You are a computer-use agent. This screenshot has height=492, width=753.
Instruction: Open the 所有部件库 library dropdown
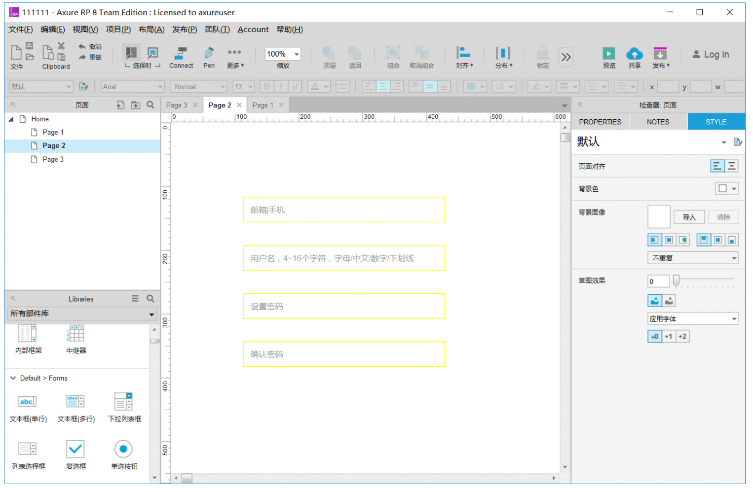[x=82, y=314]
